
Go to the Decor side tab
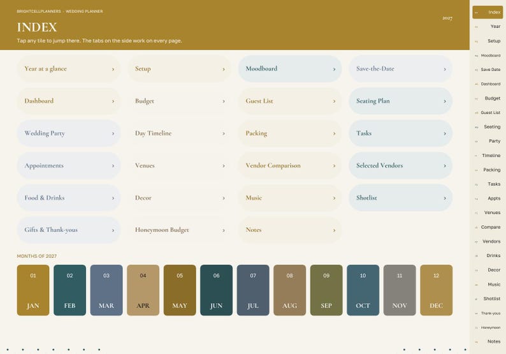point(488,270)
